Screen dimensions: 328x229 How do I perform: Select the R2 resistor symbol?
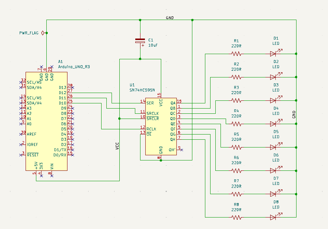click(236, 77)
